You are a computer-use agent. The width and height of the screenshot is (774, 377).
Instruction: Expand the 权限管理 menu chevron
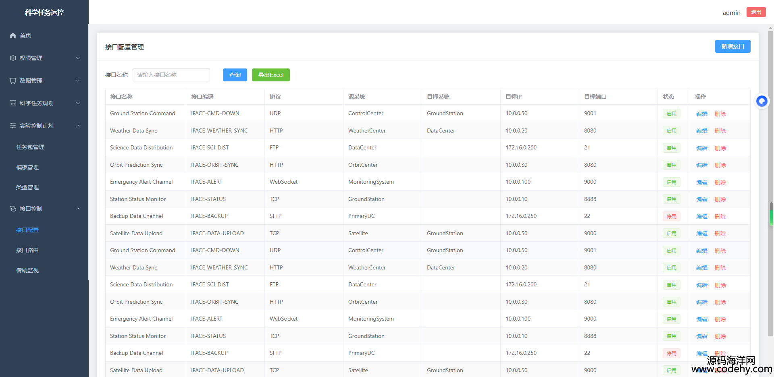pos(78,58)
